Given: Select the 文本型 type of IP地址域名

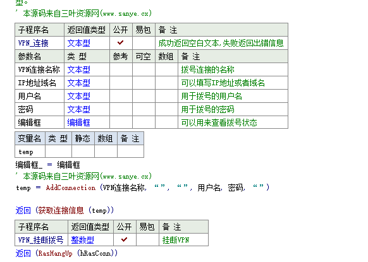Looking at the screenshot, I should 79,83.
